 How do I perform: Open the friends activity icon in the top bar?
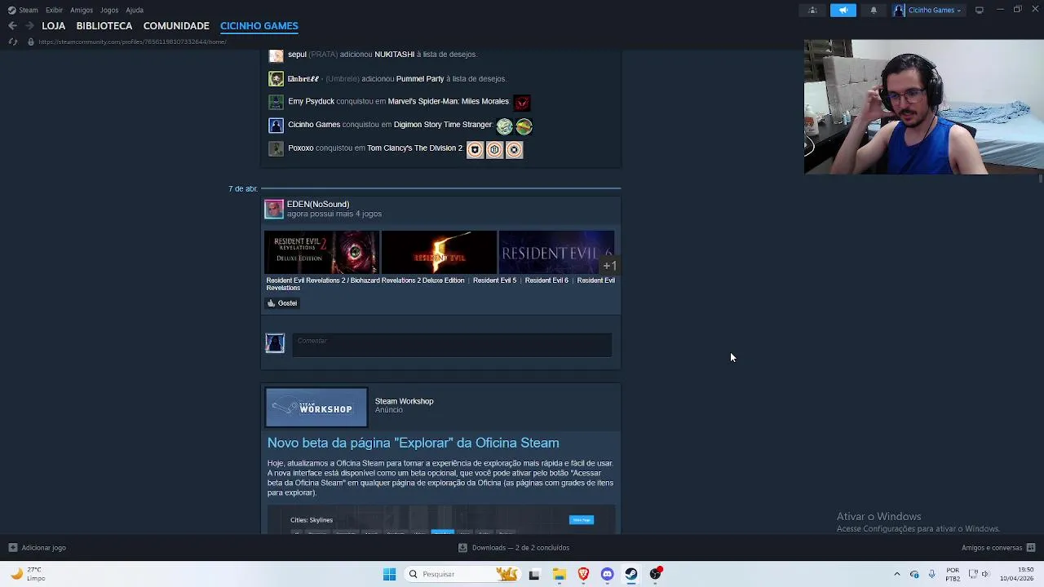pyautogui.click(x=812, y=10)
